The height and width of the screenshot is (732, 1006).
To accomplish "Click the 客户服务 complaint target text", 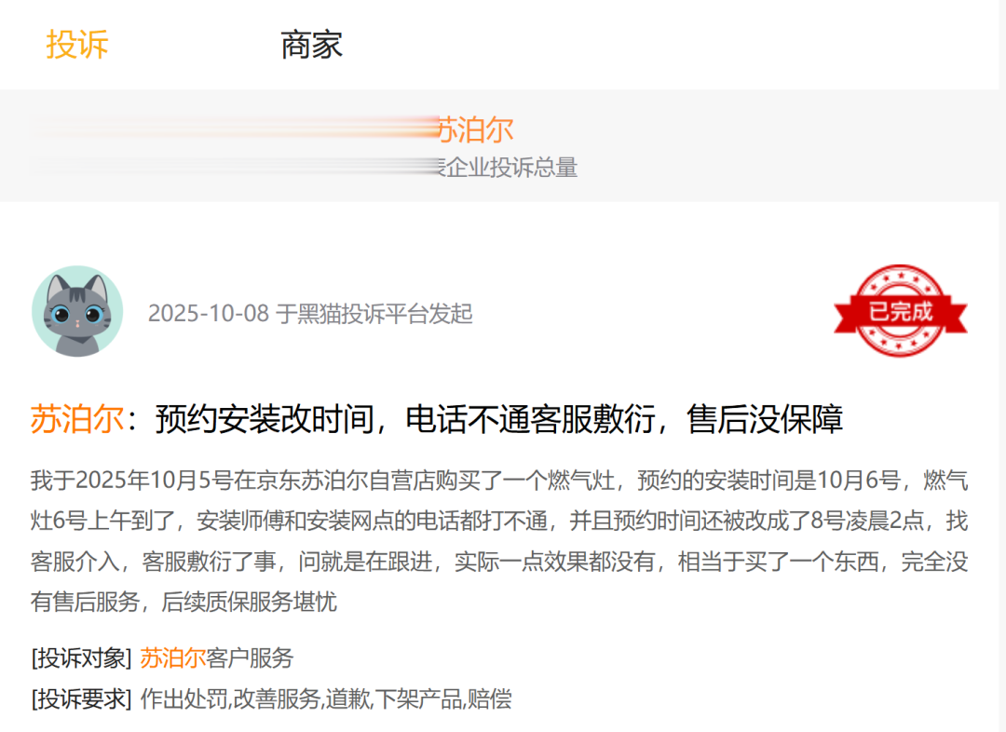I will pos(250,658).
